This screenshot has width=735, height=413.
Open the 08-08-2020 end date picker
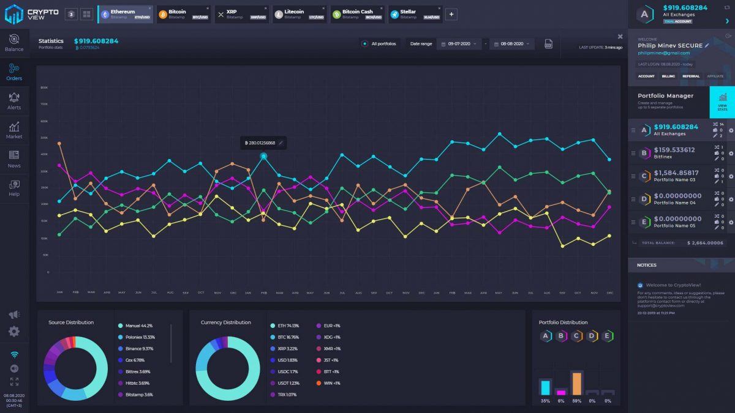513,43
